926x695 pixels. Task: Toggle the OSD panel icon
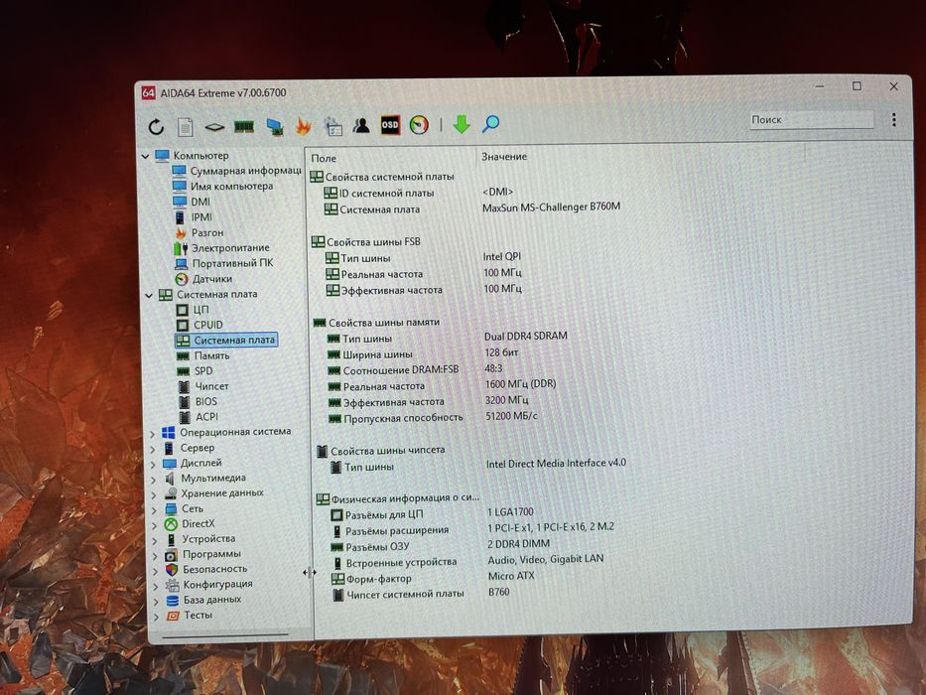(390, 125)
